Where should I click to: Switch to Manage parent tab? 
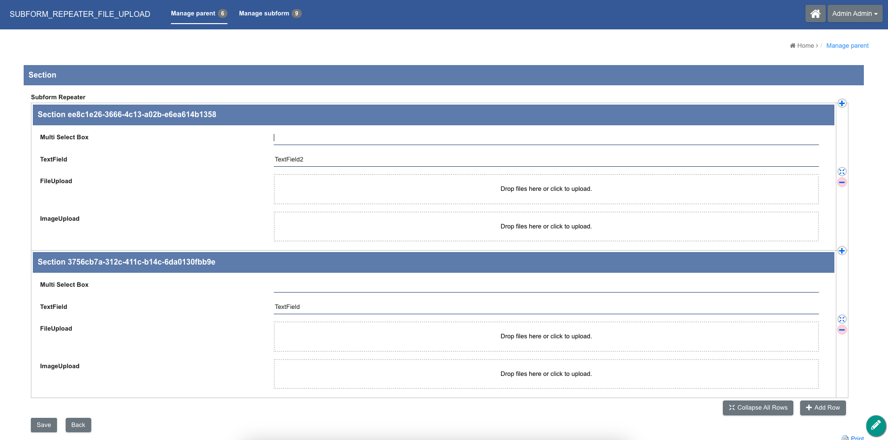(199, 13)
